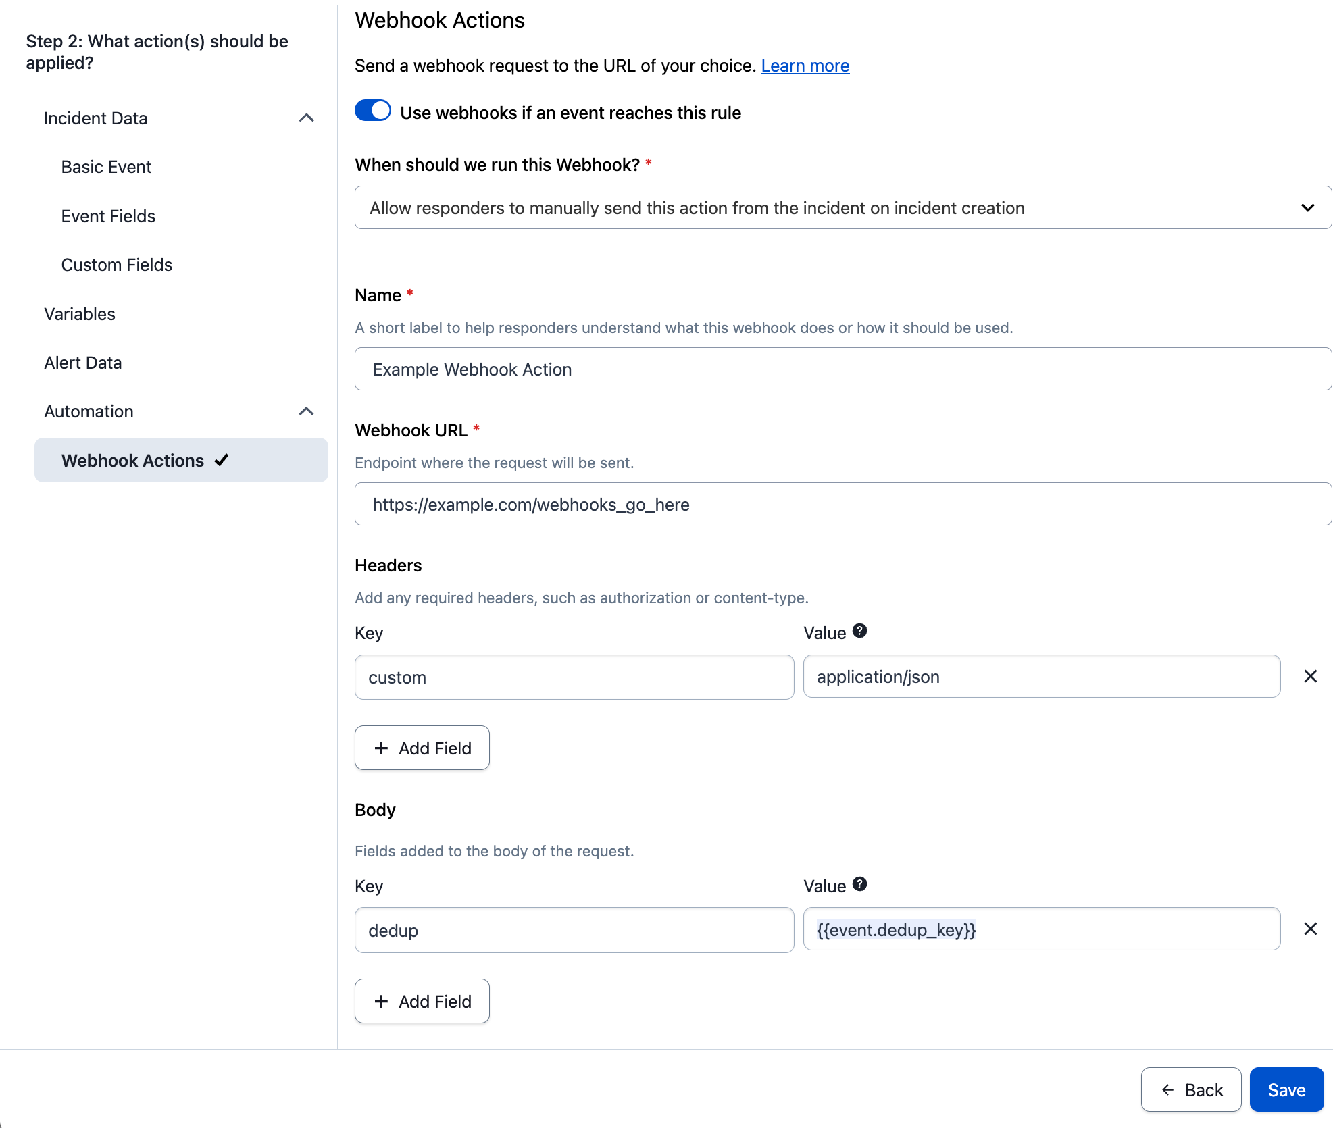Collapse the Automation section

306,411
